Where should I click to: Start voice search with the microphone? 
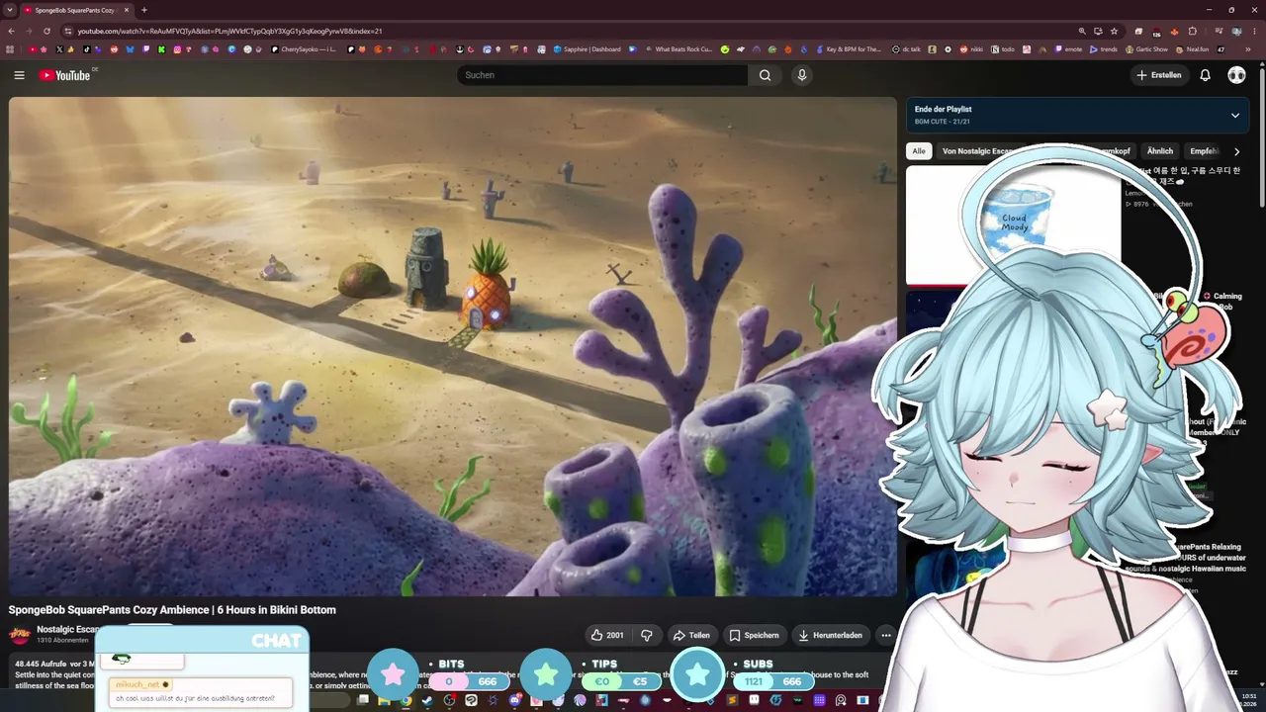pyautogui.click(x=802, y=75)
